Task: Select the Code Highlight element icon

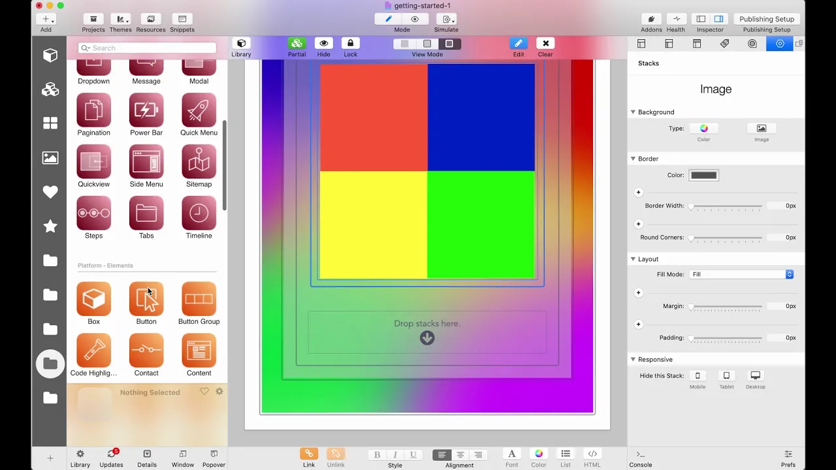Action: (93, 351)
